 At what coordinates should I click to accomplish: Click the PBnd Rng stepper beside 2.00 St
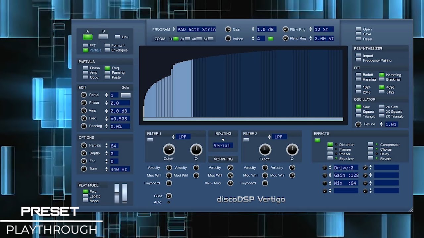point(310,38)
